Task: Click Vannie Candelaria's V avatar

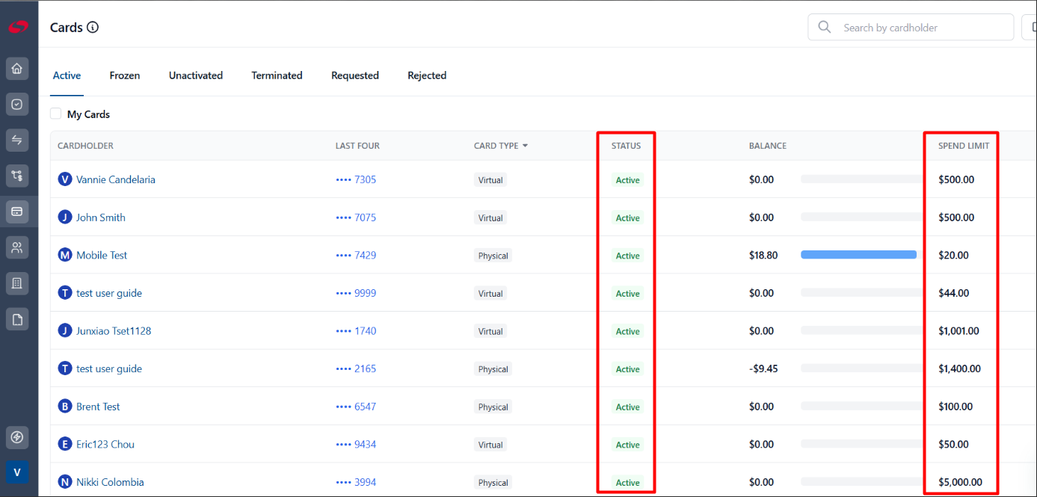Action: [65, 179]
